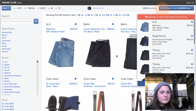The width and height of the screenshot is (196, 111).
Task: Open the Matchbox product link
Action: (x=51, y=29)
